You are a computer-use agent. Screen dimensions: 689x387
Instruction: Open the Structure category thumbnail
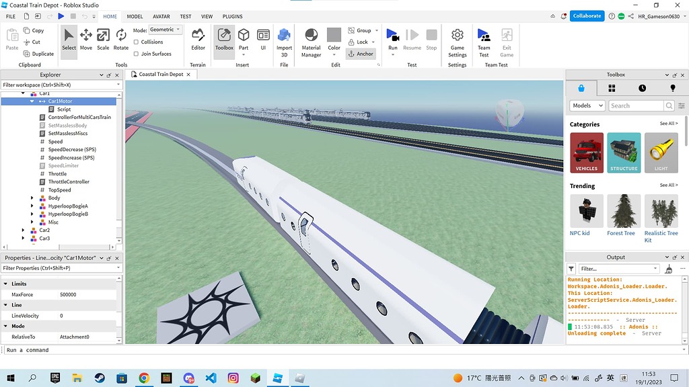(x=624, y=153)
